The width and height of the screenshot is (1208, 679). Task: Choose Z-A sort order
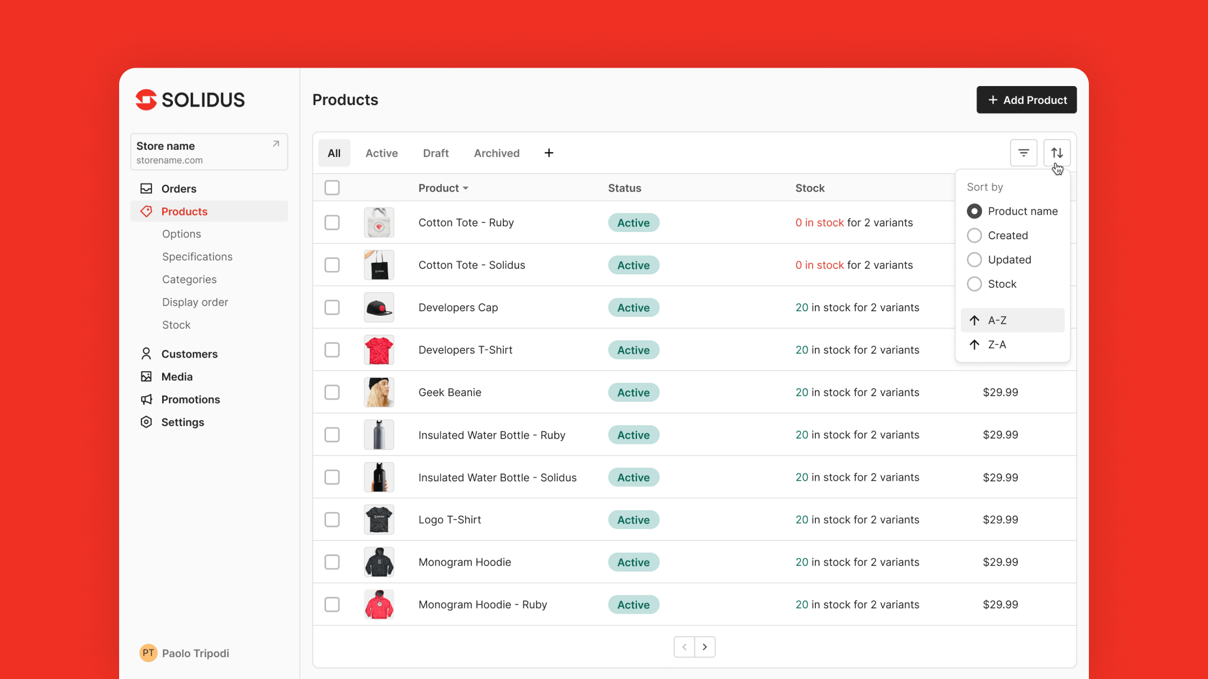996,344
